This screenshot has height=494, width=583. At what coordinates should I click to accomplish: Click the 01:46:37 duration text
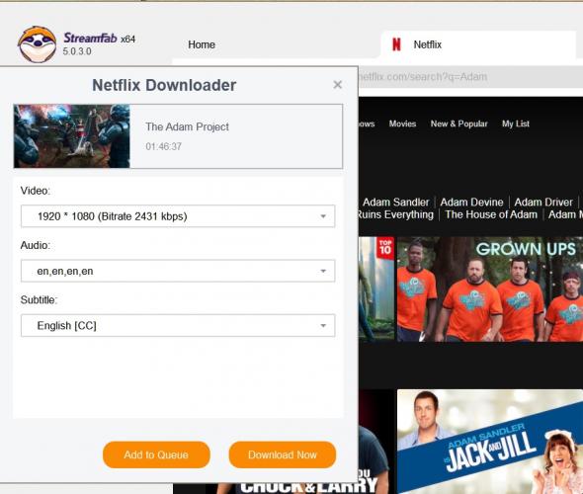164,146
